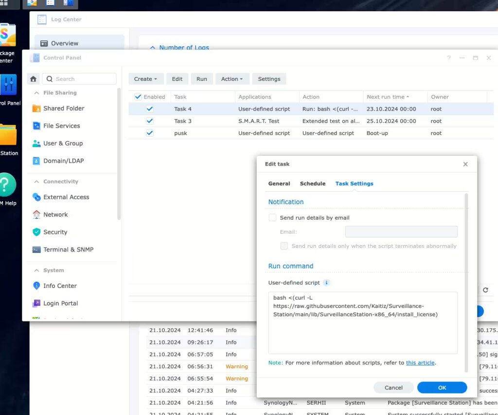This screenshot has width=498, height=415.
Task: Click the Owner column header
Action: pos(440,97)
